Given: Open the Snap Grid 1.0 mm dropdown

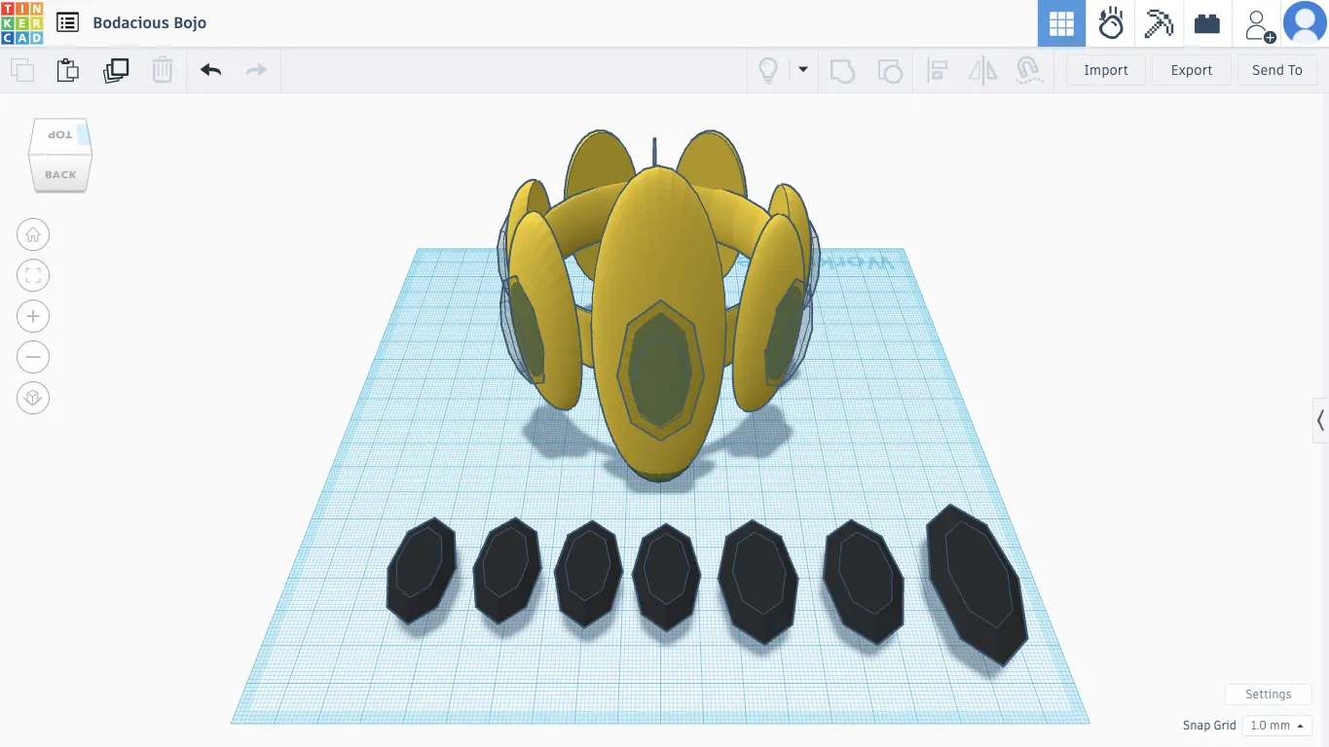Looking at the screenshot, I should (1277, 726).
